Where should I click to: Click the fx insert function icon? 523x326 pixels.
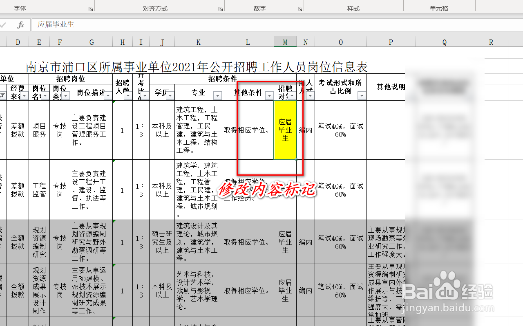[20, 25]
